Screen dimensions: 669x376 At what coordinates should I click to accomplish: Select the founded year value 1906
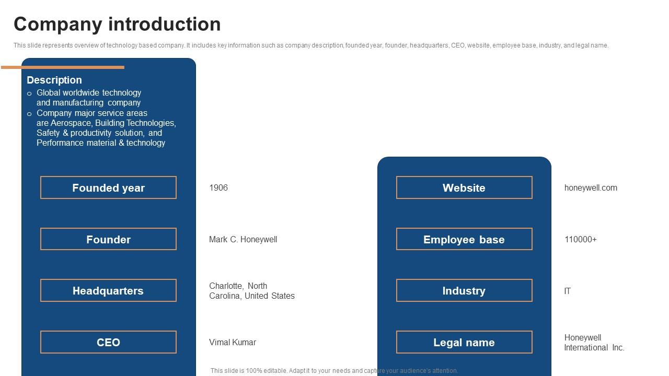pos(218,187)
